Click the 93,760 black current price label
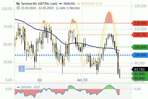Viewport: 148px width, 99px height. coord(140,70)
